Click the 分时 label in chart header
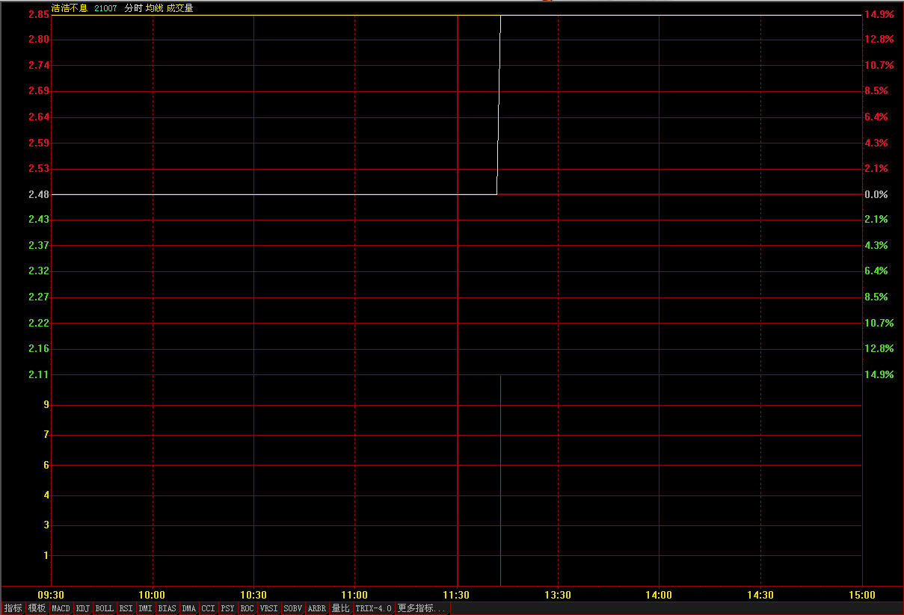 coord(133,8)
